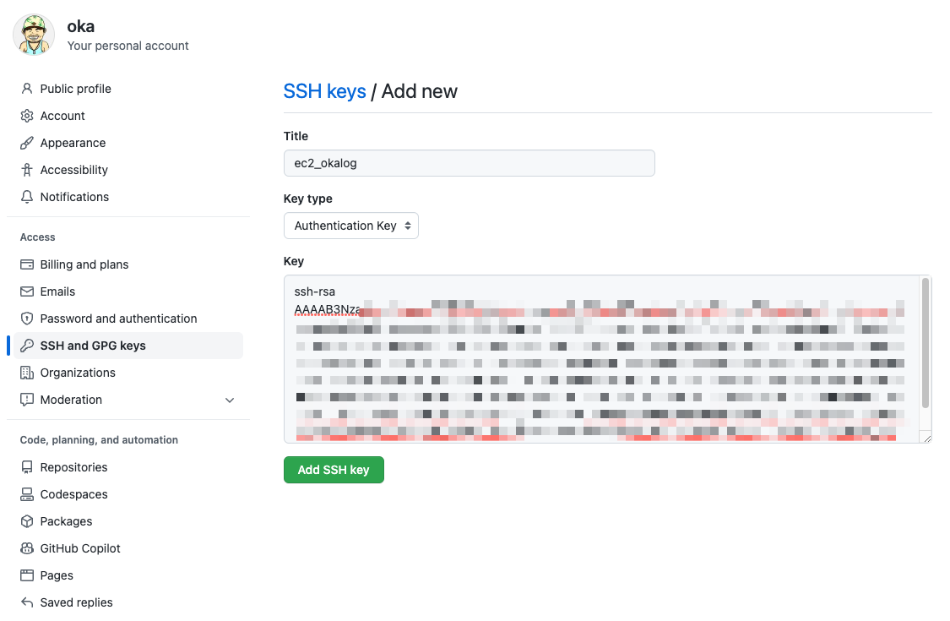Click the oka profile avatar

pyautogui.click(x=34, y=35)
